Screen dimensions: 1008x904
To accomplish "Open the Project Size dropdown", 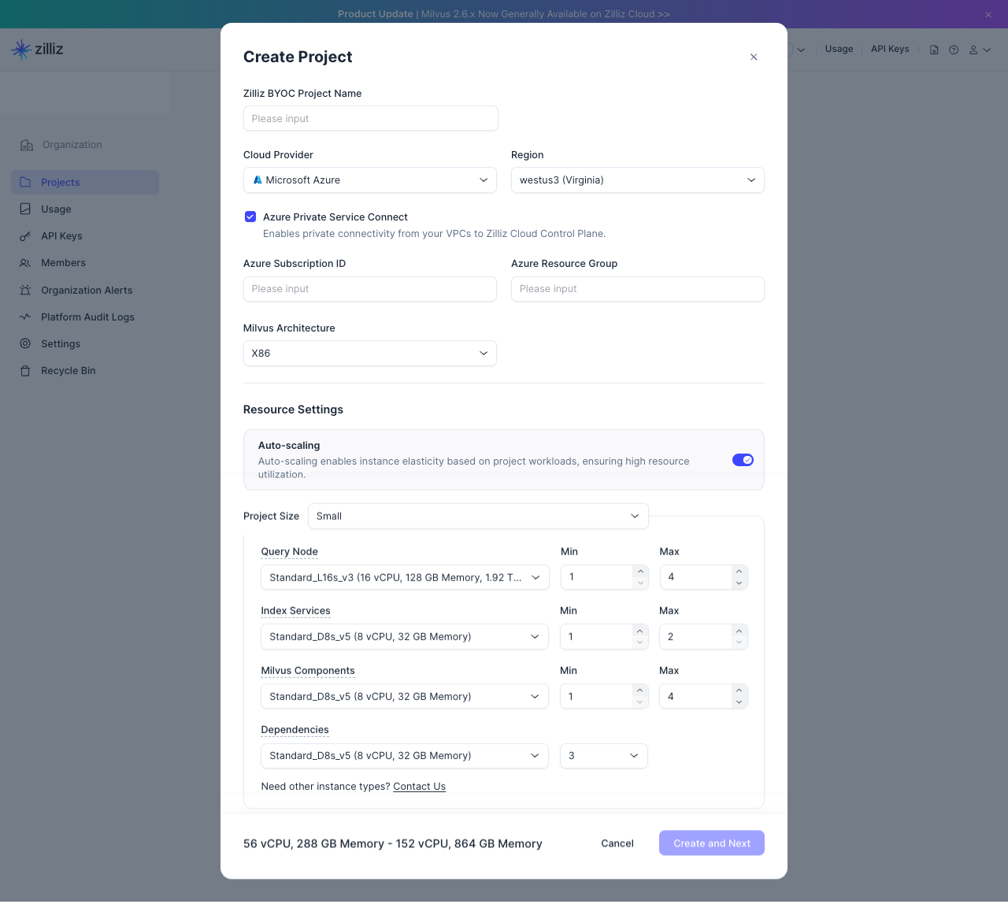I will pyautogui.click(x=477, y=517).
